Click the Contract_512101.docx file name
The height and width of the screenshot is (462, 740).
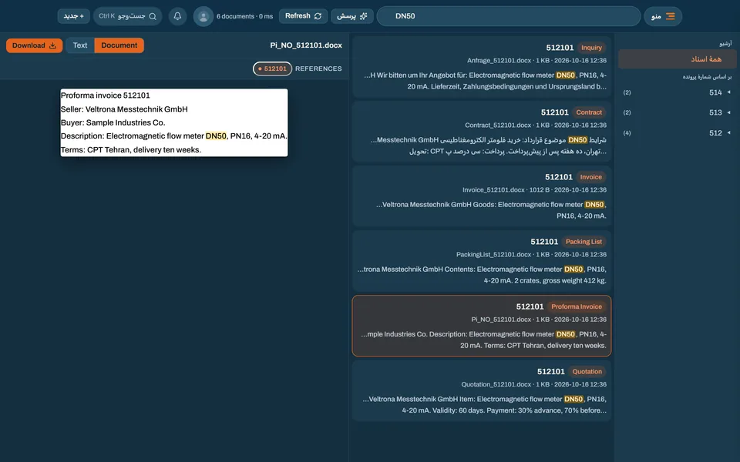pos(498,126)
